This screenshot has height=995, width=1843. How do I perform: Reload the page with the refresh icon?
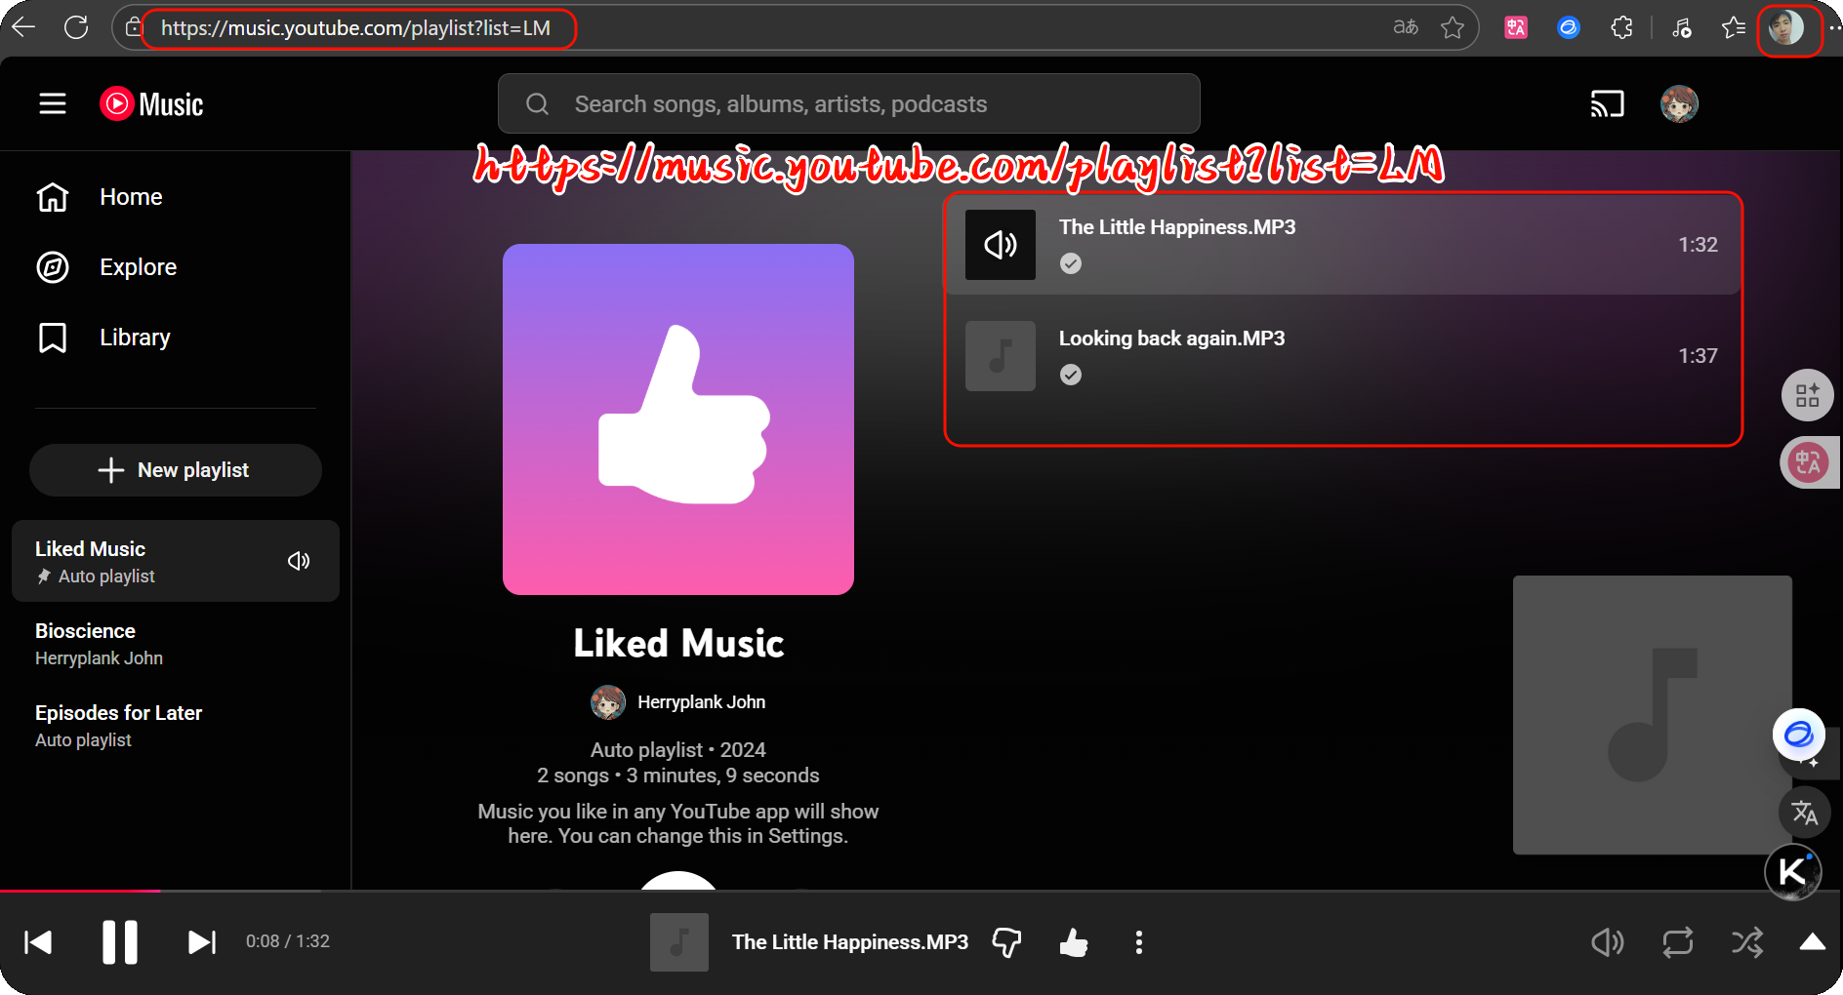[x=76, y=27]
